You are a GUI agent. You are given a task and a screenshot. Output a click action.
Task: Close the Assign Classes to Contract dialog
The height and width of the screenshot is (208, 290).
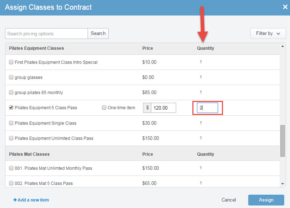click(x=285, y=7)
